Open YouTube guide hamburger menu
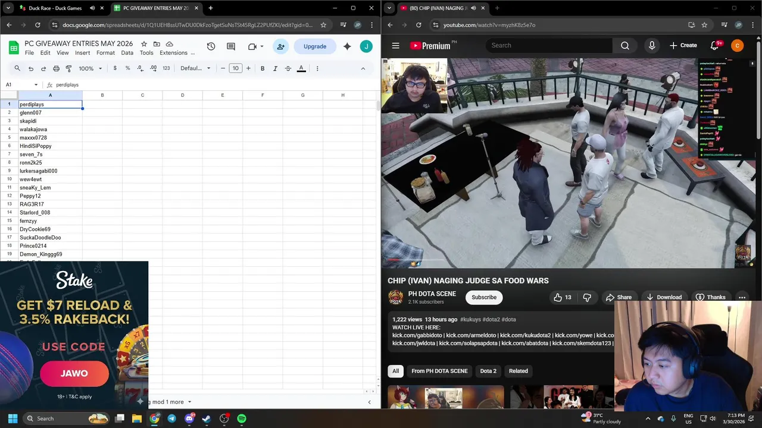762x428 pixels. (395, 46)
